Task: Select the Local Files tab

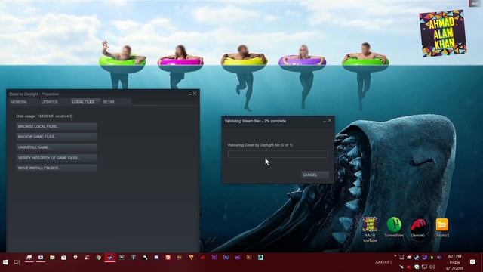Action: pyautogui.click(x=83, y=101)
